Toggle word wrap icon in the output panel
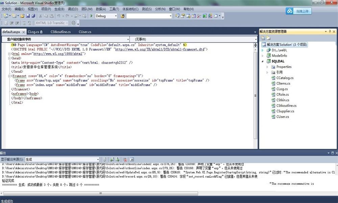The image size is (338, 203). click(132, 159)
